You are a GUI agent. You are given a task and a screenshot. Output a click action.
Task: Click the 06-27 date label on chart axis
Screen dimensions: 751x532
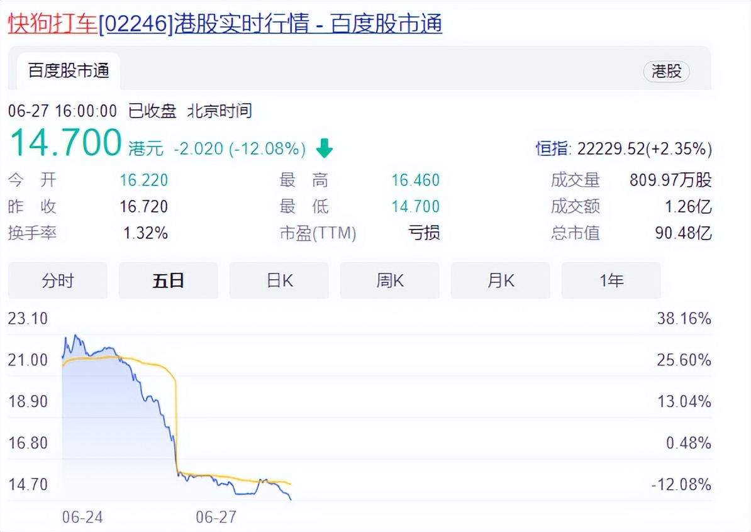[216, 517]
